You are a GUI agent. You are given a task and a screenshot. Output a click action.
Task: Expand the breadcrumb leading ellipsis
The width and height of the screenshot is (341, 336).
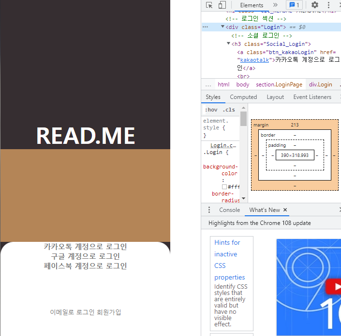(x=208, y=85)
